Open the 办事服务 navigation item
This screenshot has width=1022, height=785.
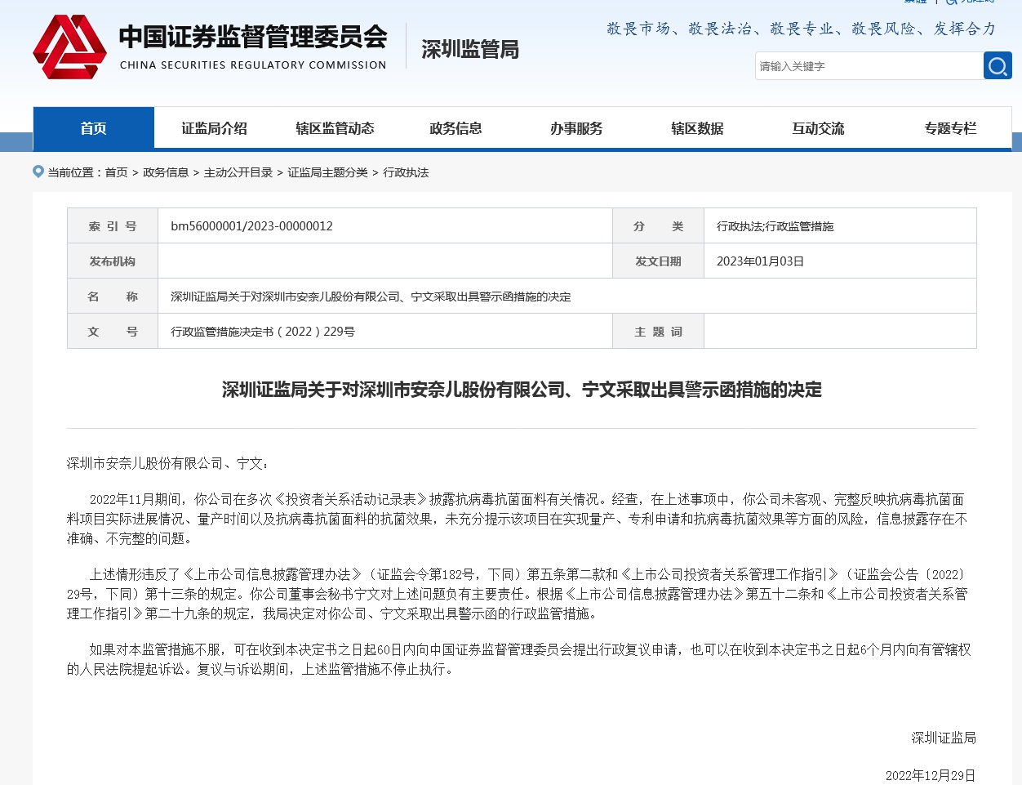click(576, 128)
